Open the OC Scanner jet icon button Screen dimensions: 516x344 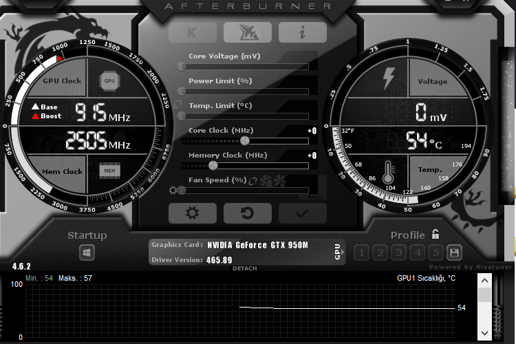click(248, 32)
